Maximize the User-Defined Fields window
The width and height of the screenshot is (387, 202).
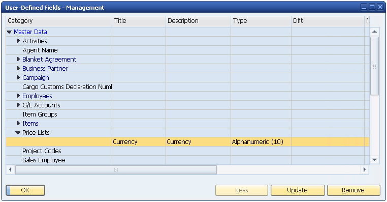[x=372, y=7]
